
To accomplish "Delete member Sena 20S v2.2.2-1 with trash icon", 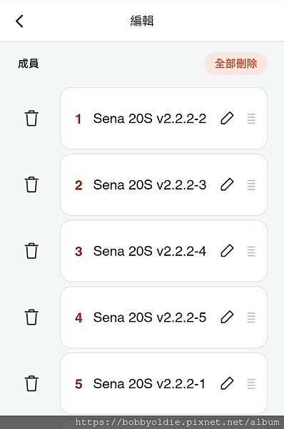I will coord(31,383).
